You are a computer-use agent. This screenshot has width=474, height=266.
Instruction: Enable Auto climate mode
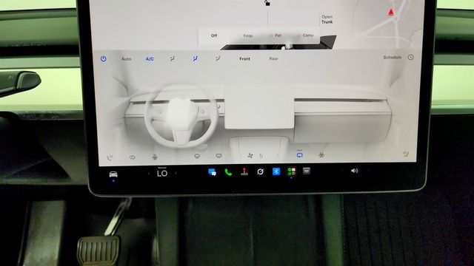[x=127, y=59]
